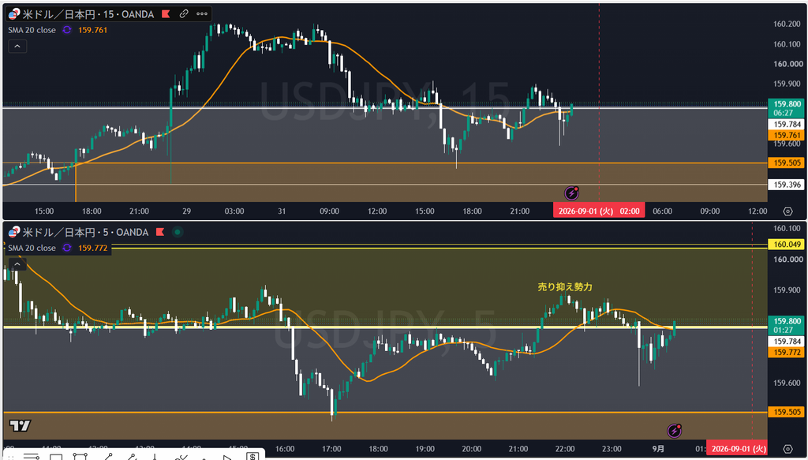Open the three-dots more menu on the top chart

coord(202,14)
